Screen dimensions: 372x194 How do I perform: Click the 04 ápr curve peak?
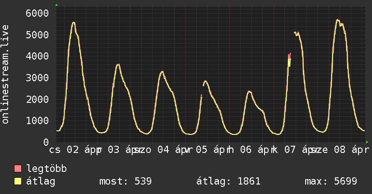click(x=162, y=71)
